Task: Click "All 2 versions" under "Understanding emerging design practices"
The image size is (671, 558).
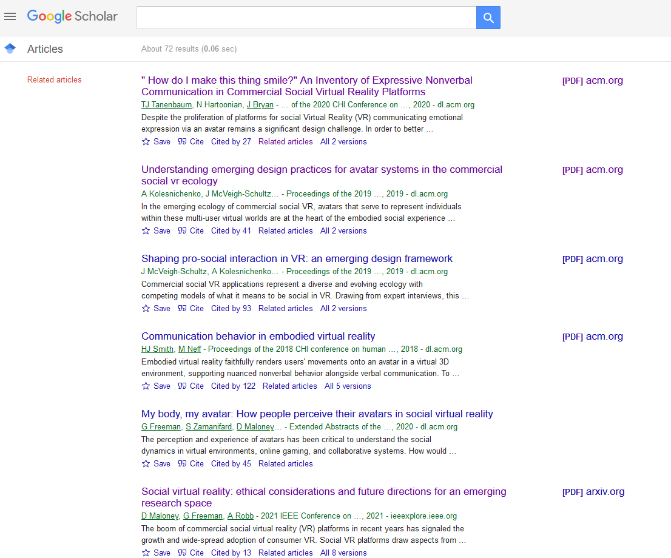Action: pyautogui.click(x=343, y=230)
